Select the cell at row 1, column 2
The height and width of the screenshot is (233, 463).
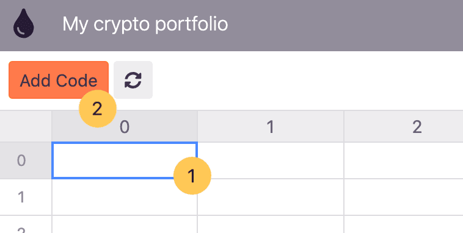pyautogui.click(x=404, y=197)
